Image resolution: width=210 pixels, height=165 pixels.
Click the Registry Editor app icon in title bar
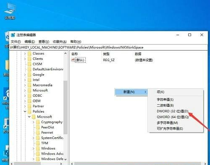(x=13, y=35)
